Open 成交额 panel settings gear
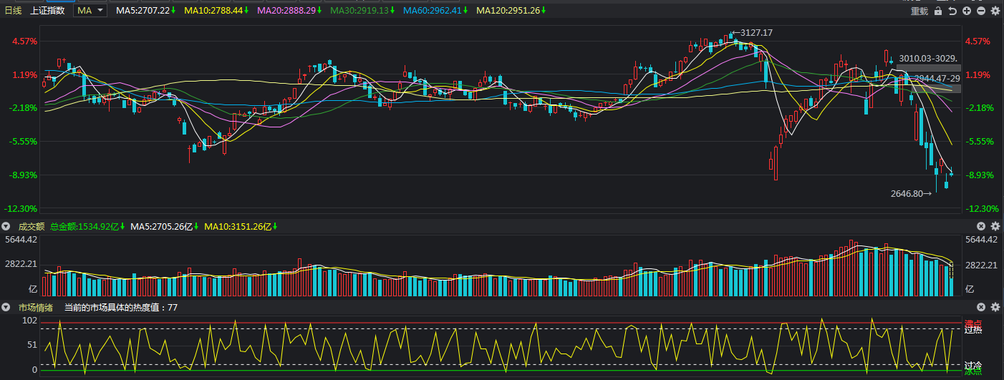The width and height of the screenshot is (1004, 380). tap(995, 226)
